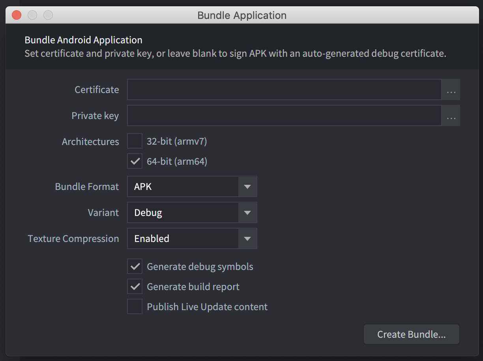Browse for Certificate file with ellipsis button
Image resolution: width=483 pixels, height=361 pixels.
(451, 90)
